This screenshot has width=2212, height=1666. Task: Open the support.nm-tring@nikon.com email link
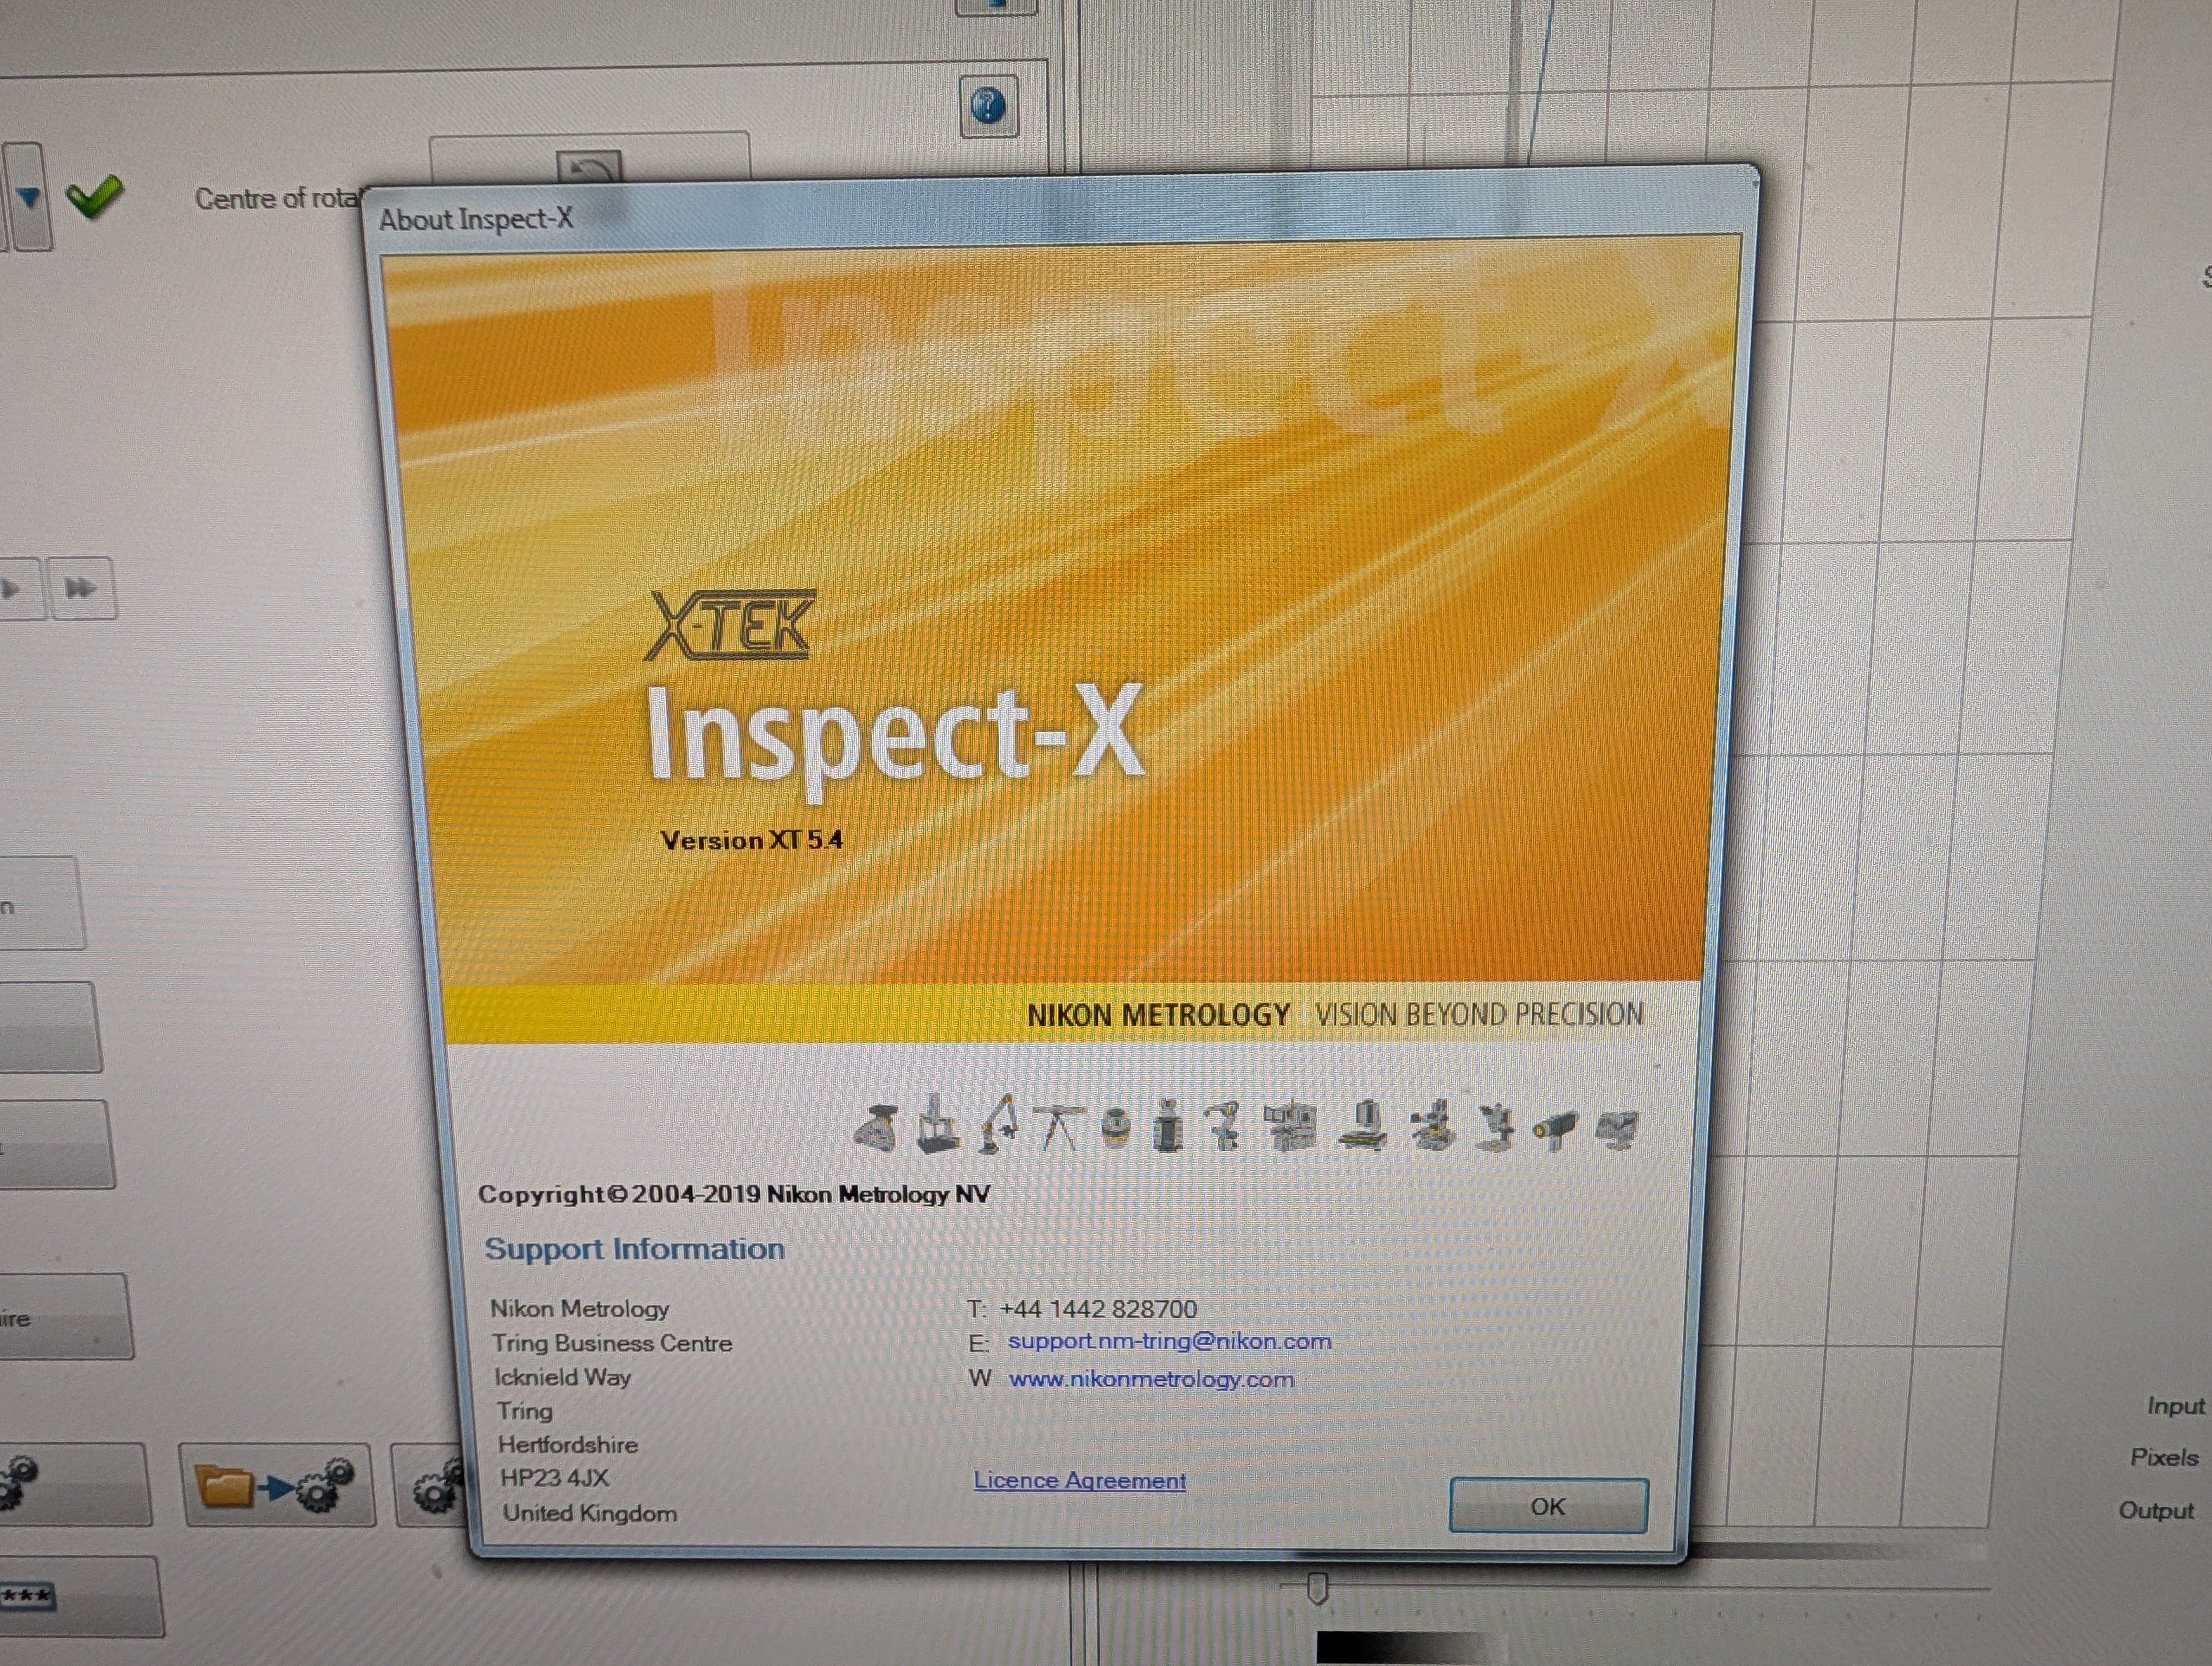pos(1169,1341)
